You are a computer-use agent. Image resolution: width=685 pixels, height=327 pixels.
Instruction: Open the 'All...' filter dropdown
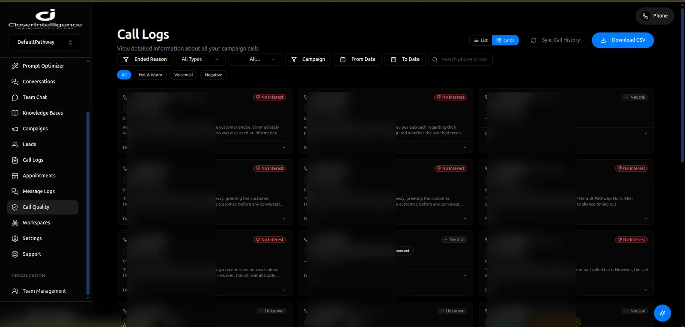(255, 59)
